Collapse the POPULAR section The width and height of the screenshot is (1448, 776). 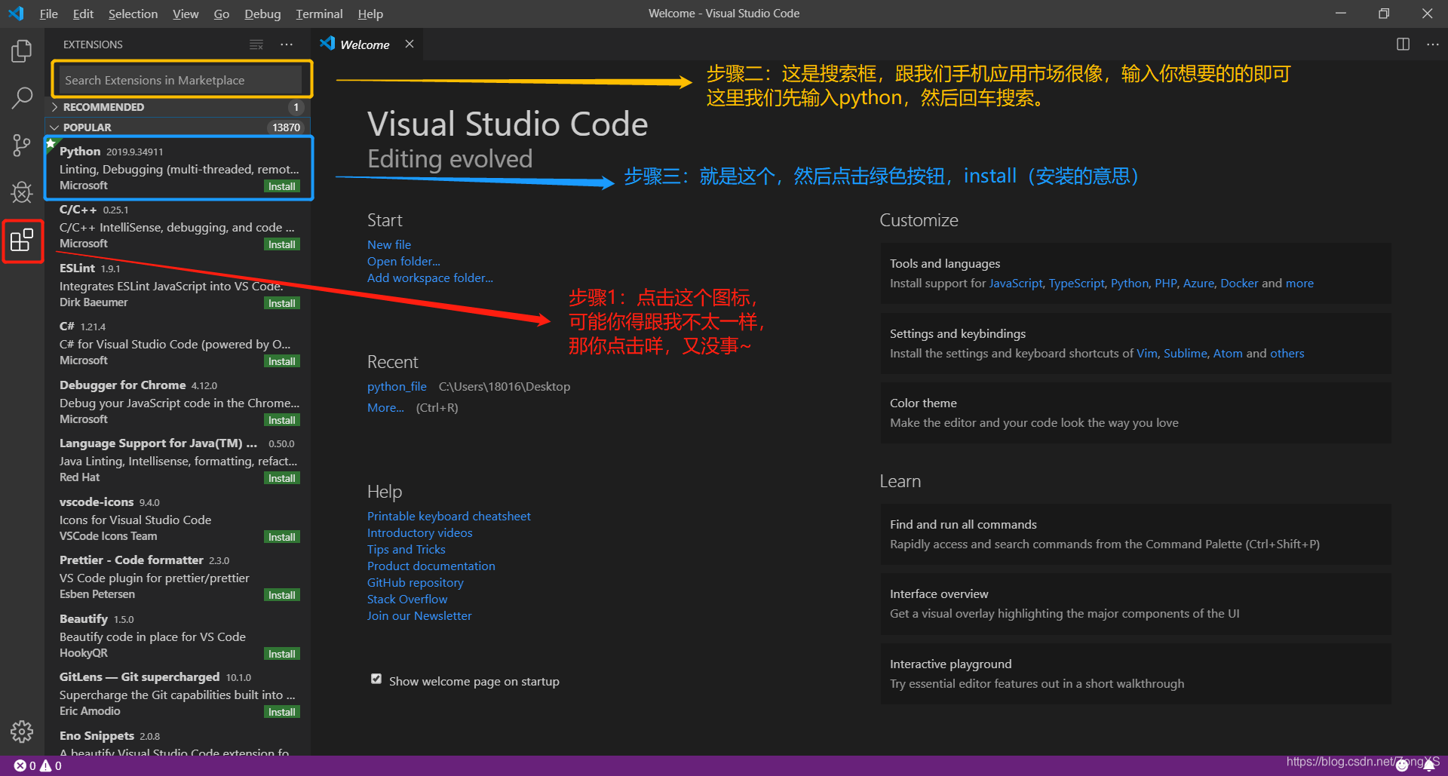(x=178, y=127)
